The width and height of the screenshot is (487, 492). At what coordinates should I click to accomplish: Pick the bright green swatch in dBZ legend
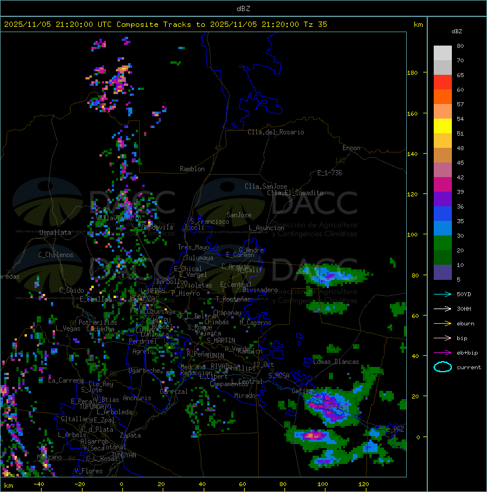443,243
